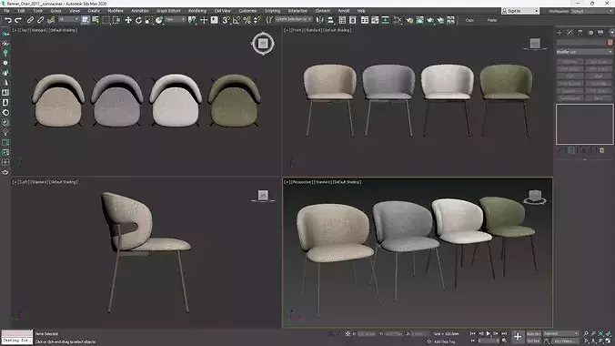Open the Scene Explorer toggle
This screenshot has width=615, height=346.
coord(342,20)
